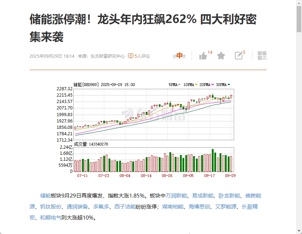
Task: Click the source text 东方财富研究中心
Action: 108,56
